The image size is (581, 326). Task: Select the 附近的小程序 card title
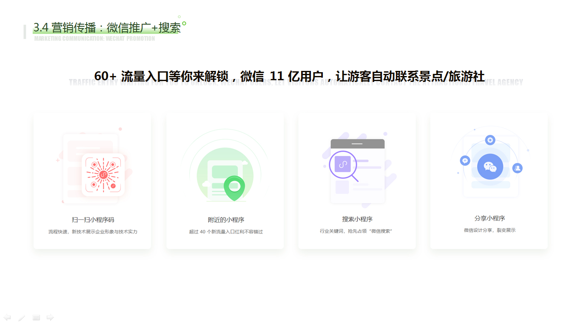click(226, 220)
